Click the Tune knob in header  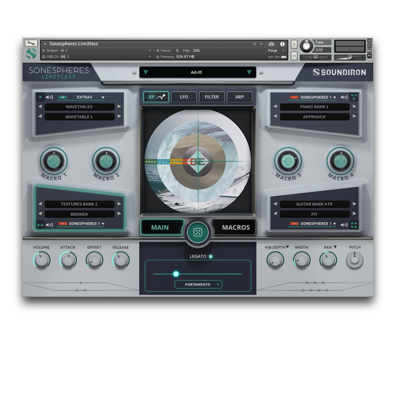(307, 46)
